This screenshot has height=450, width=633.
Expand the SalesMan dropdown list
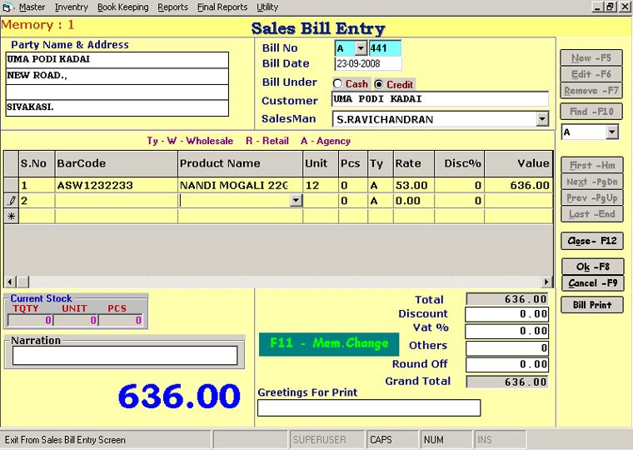[542, 119]
